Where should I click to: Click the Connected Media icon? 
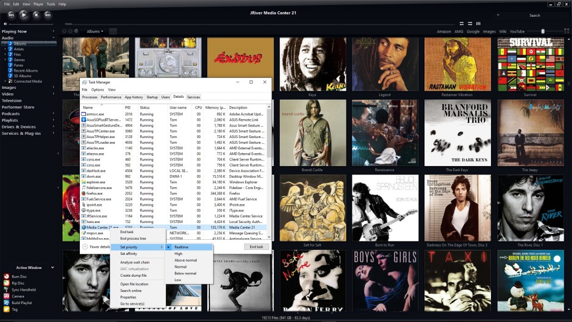pyautogui.click(x=11, y=81)
